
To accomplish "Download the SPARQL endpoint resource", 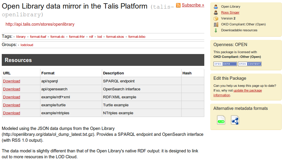I will [x=12, y=81].
